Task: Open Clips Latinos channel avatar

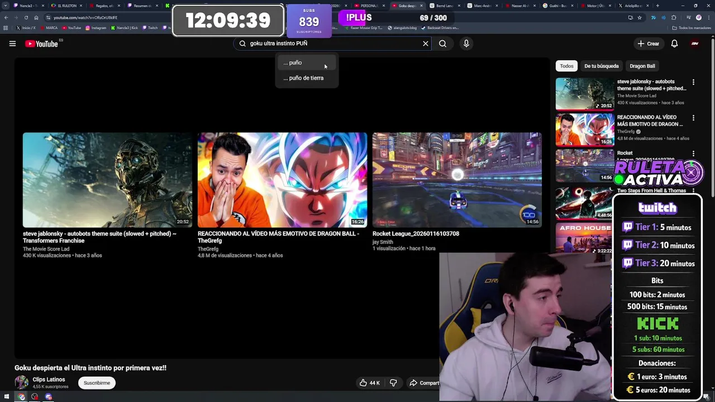Action: coord(21,382)
